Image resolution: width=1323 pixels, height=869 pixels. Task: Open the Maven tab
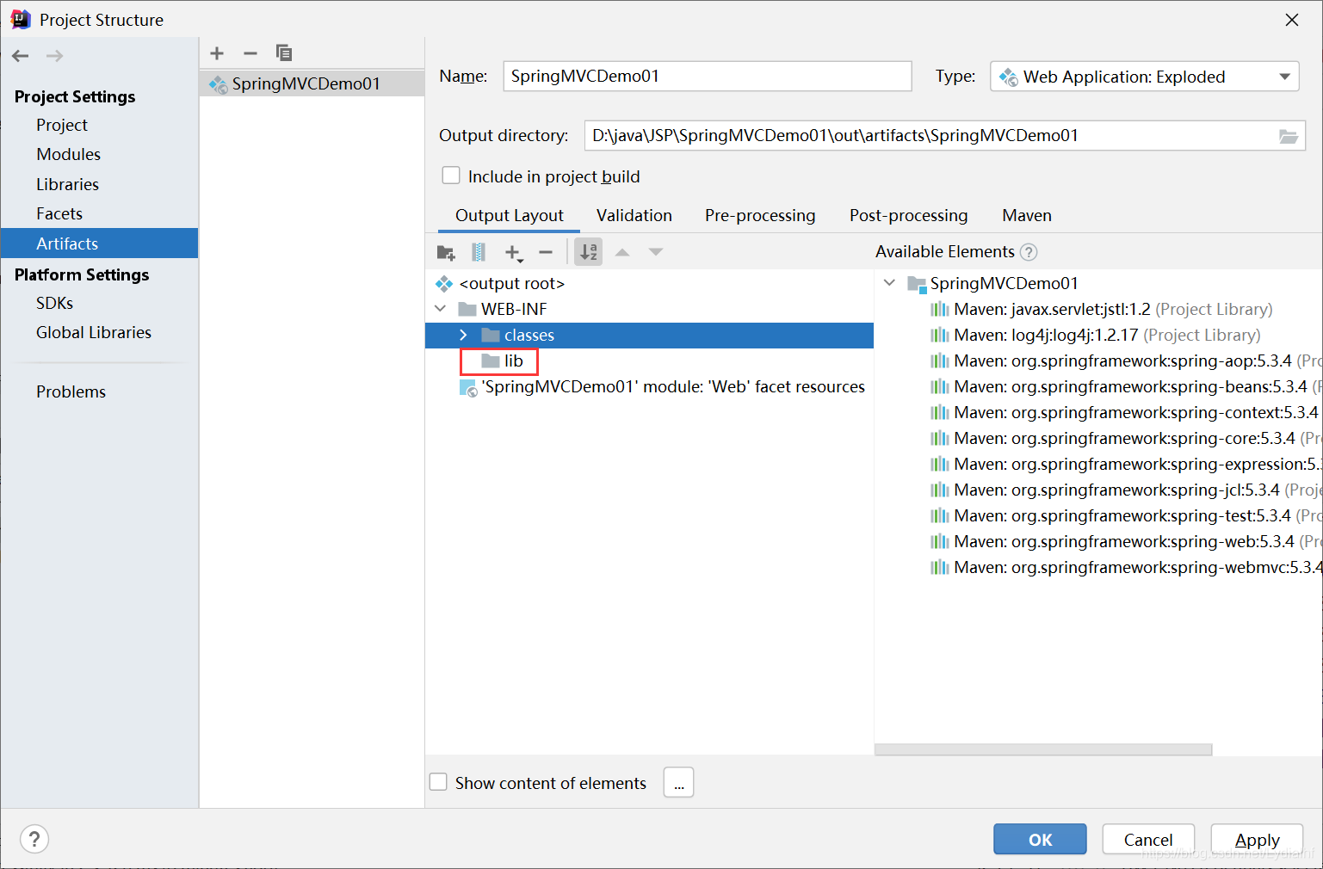point(1027,215)
